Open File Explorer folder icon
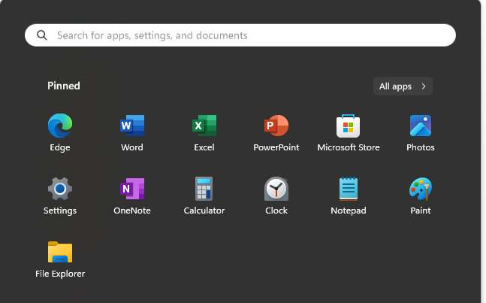Image resolution: width=486 pixels, height=303 pixels. point(60,252)
